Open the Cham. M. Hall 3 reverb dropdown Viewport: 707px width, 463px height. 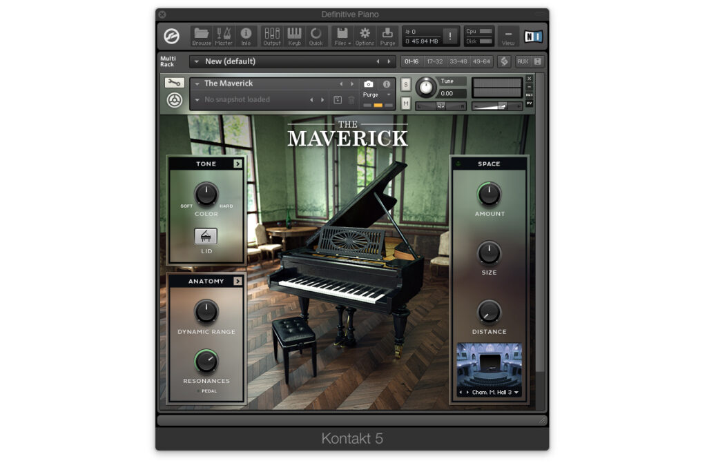516,392
